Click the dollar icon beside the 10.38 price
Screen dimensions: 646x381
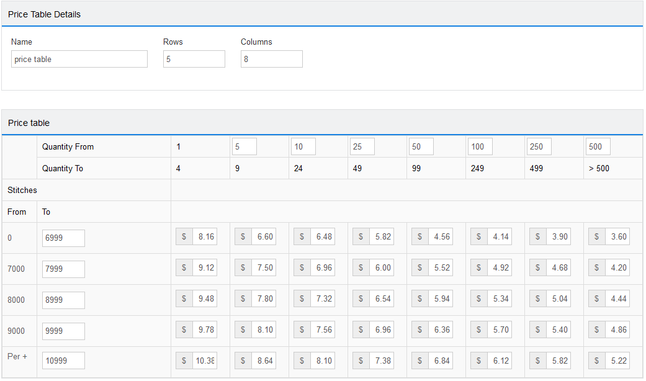184,361
